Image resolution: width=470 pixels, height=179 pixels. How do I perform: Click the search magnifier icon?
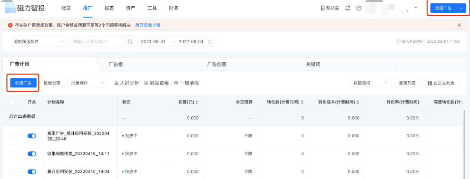coord(130,42)
